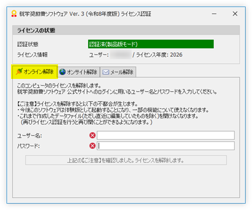
Task: Open the メール解除 tab
Action: (x=118, y=72)
